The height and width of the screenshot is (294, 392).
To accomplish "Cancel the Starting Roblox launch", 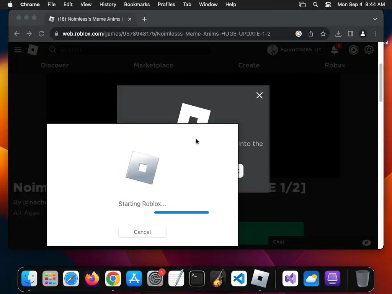I will pyautogui.click(x=142, y=232).
